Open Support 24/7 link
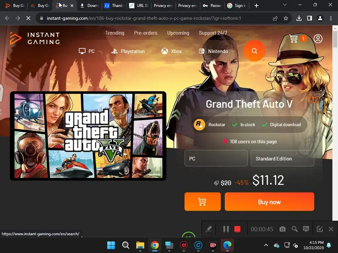Screen dimensions: 338x253 point(213,33)
